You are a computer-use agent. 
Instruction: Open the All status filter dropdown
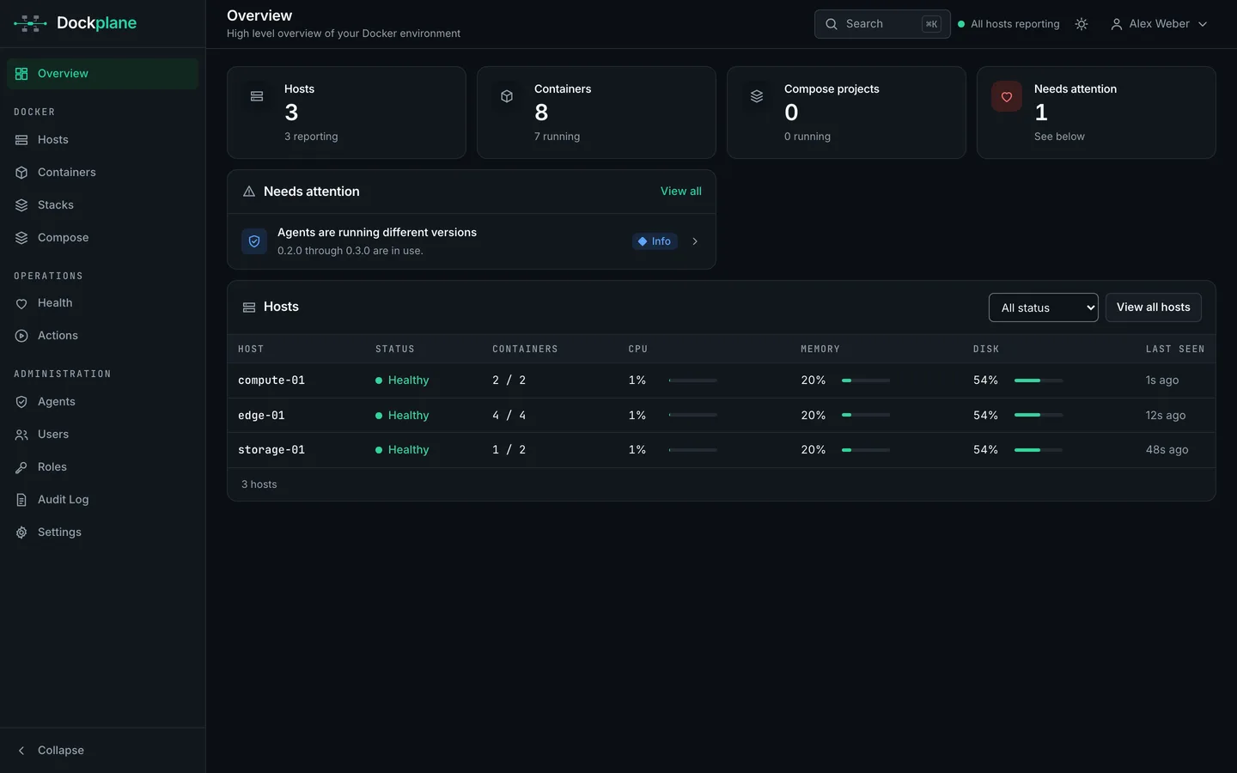1044,307
